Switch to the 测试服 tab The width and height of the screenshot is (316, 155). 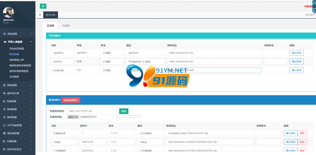[x=66, y=26]
